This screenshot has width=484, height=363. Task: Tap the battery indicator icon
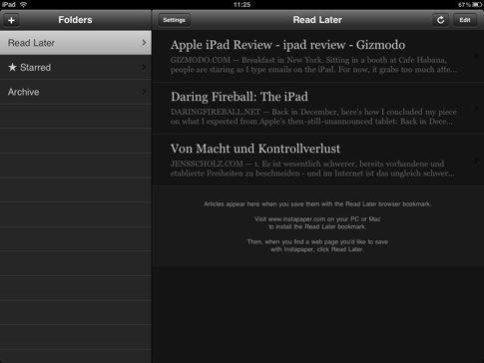(x=477, y=5)
